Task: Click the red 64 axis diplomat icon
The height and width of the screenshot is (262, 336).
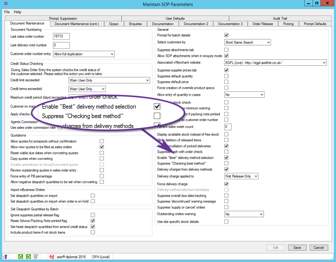Action: point(51,257)
